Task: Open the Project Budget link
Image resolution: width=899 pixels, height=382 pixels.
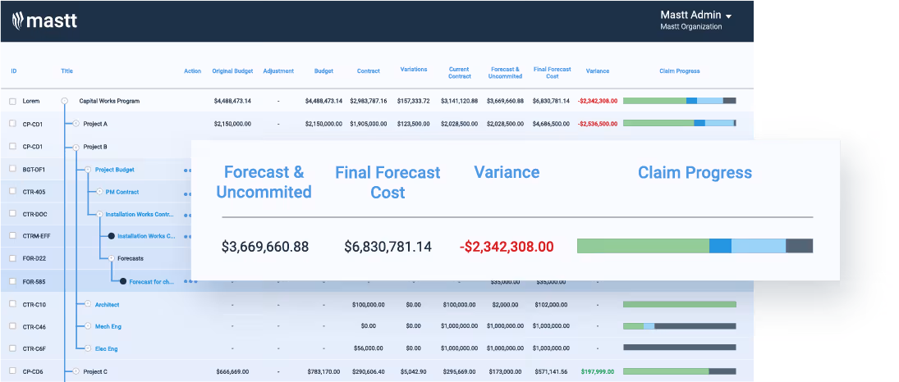Action: [x=115, y=170]
